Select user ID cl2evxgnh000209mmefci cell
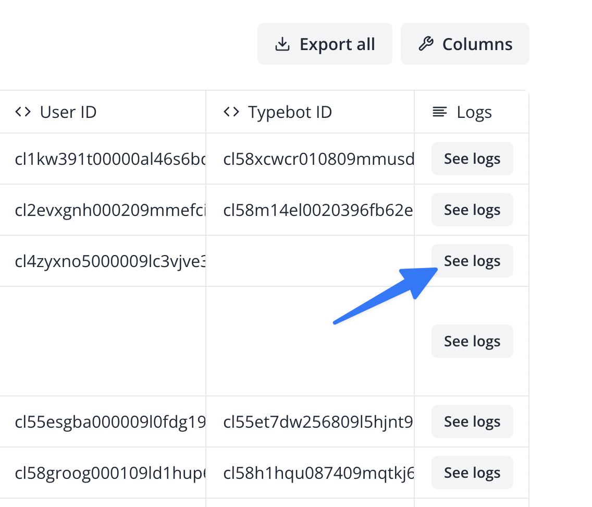The height and width of the screenshot is (507, 592). (103, 210)
